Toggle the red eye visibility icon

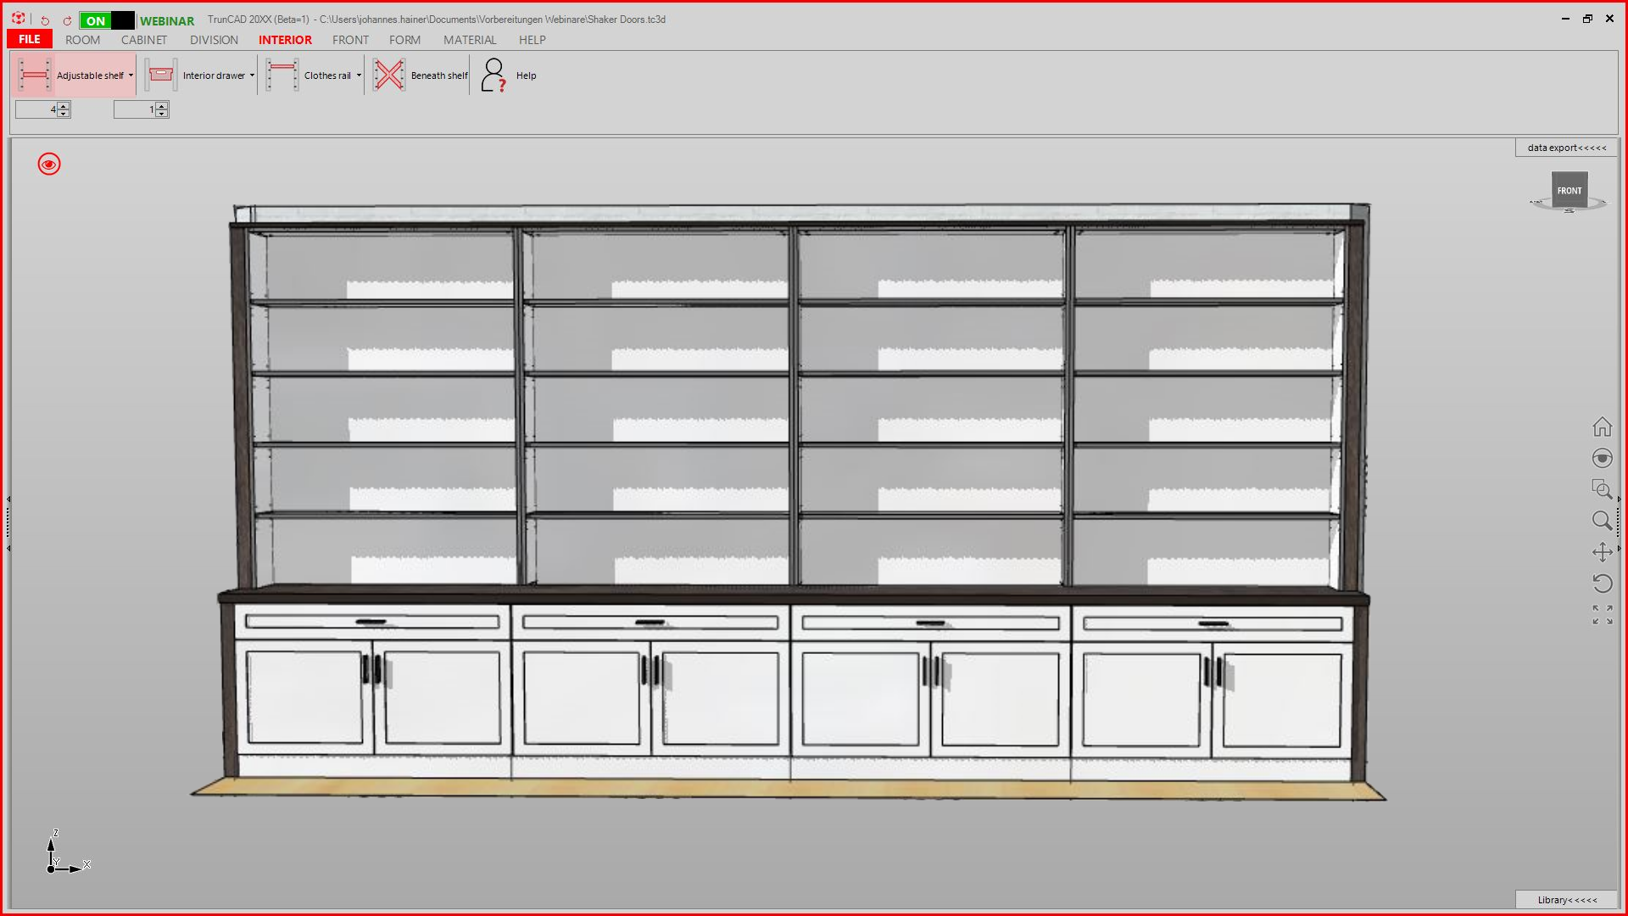click(49, 165)
